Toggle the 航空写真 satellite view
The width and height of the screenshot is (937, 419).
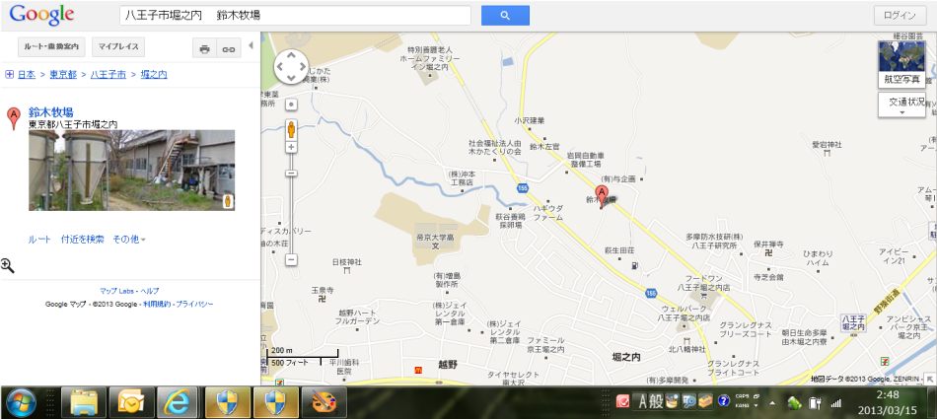[x=901, y=65]
